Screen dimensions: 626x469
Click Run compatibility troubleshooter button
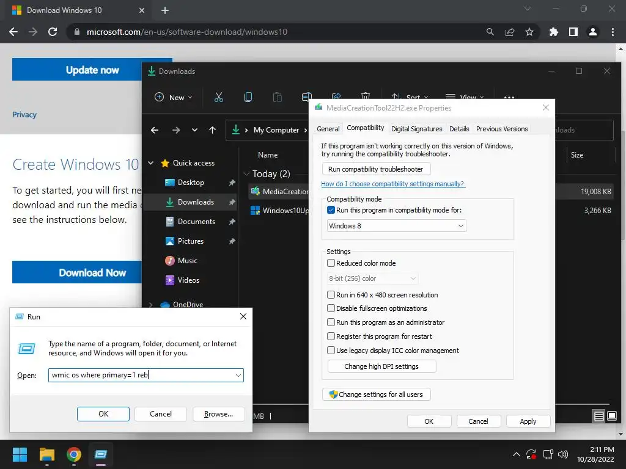[x=376, y=169]
